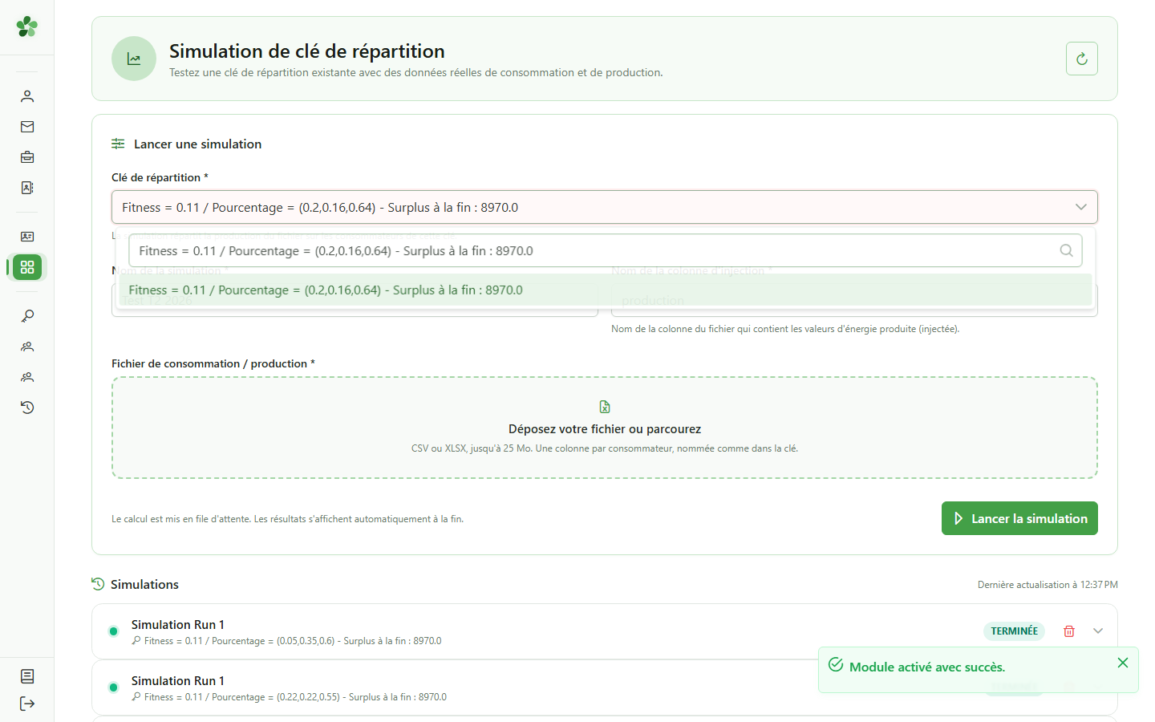Click key text with (0.22,0.22,0.55)
The image size is (1155, 722).
pos(295,697)
